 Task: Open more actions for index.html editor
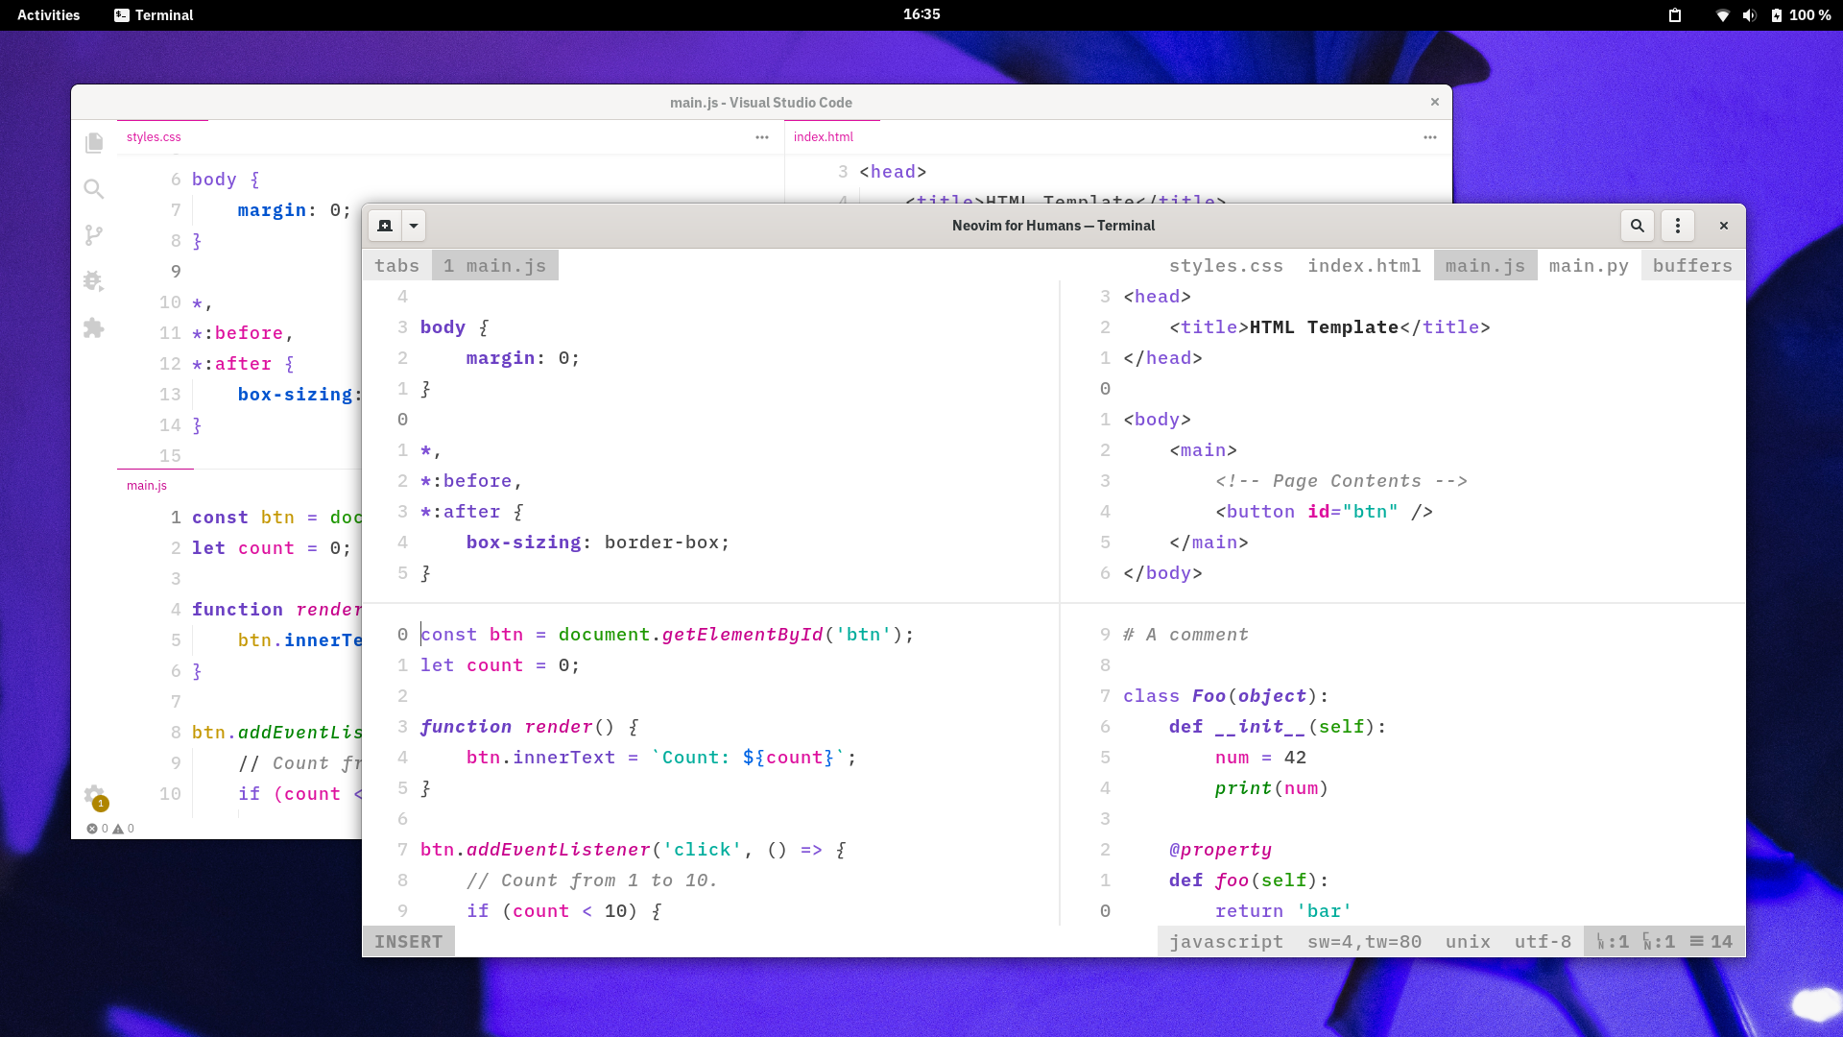coord(1430,137)
